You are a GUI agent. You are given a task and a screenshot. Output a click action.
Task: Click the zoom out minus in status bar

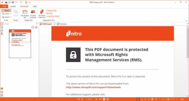pos(159,99)
